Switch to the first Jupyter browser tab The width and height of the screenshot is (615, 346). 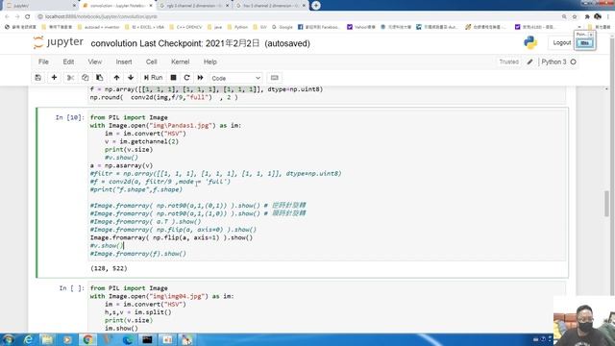(x=40, y=6)
